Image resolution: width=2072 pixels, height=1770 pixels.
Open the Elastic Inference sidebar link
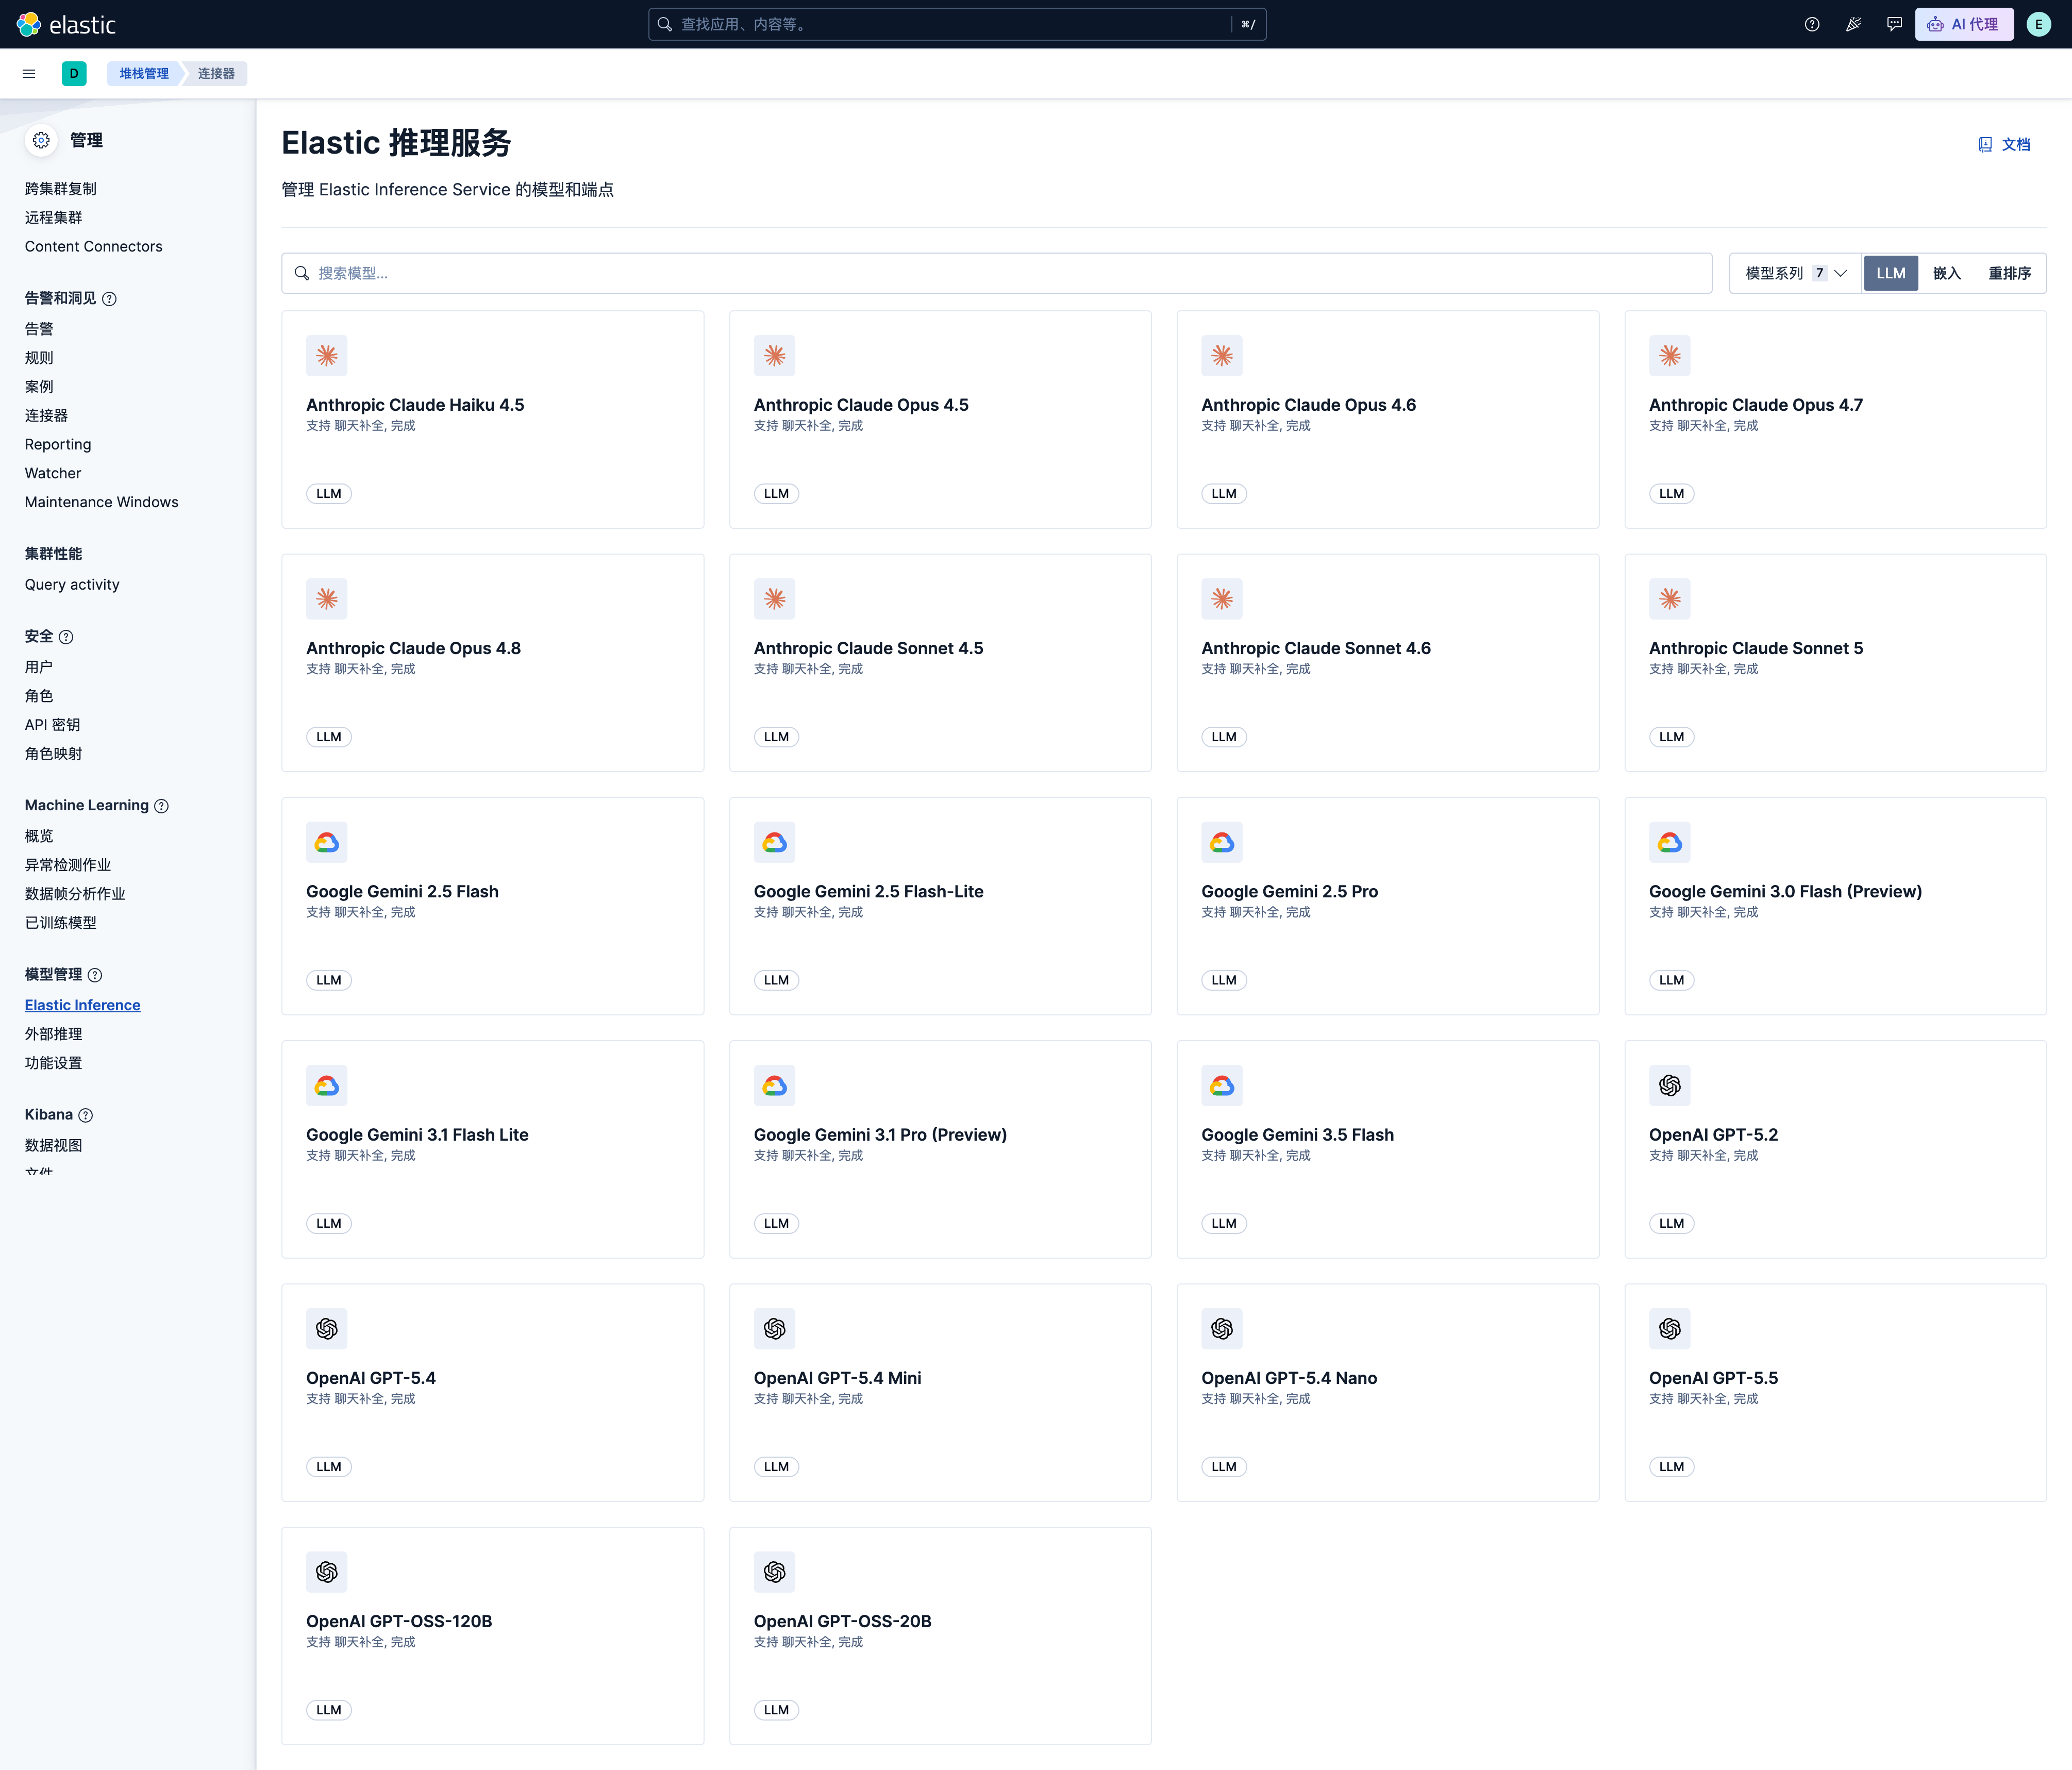click(x=82, y=1005)
